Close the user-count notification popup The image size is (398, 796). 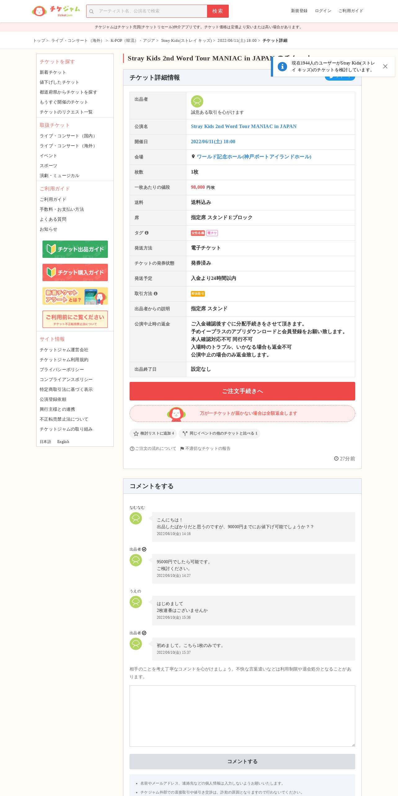385,66
